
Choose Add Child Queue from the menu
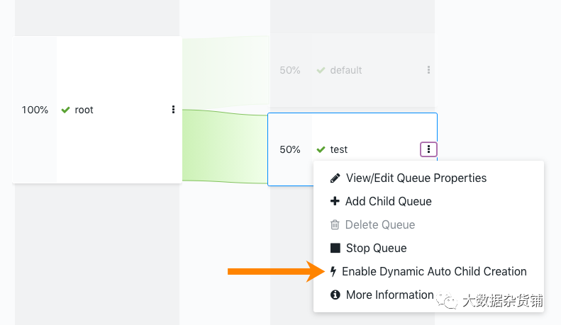pyautogui.click(x=388, y=202)
